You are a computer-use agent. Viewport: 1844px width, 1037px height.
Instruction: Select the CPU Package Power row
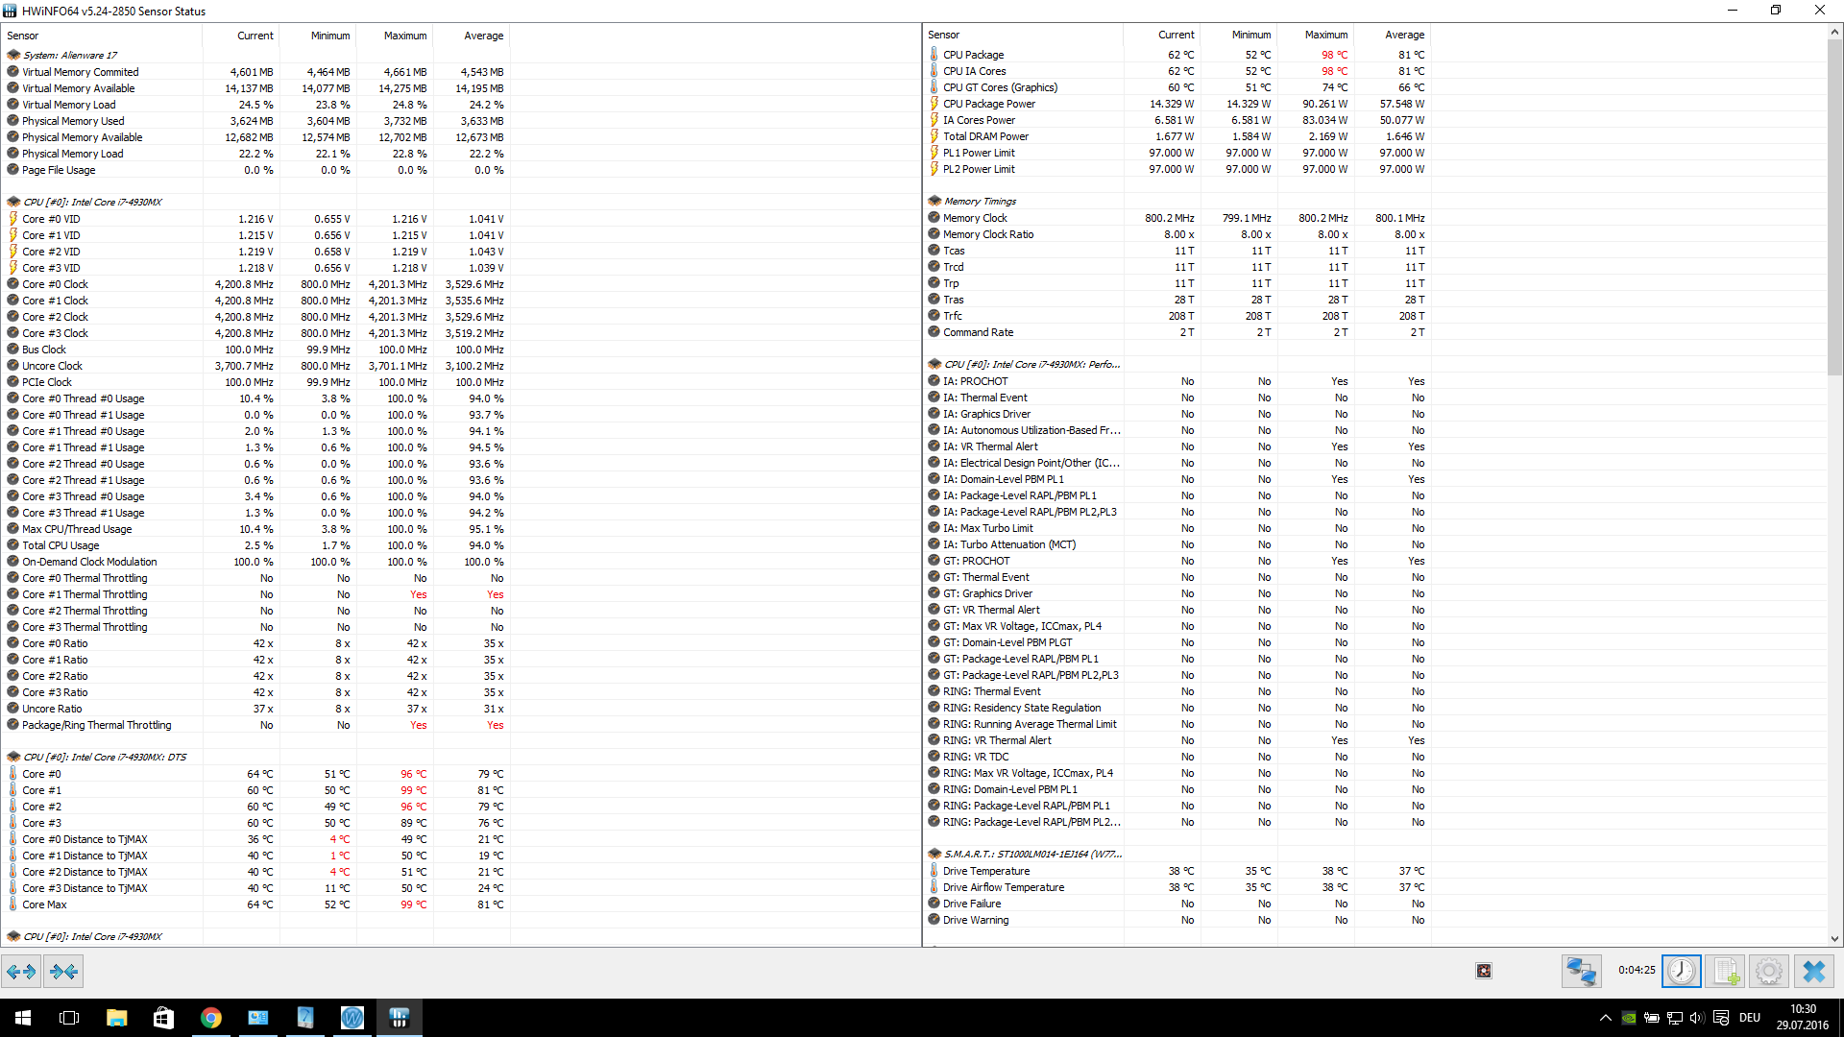pyautogui.click(x=1177, y=104)
